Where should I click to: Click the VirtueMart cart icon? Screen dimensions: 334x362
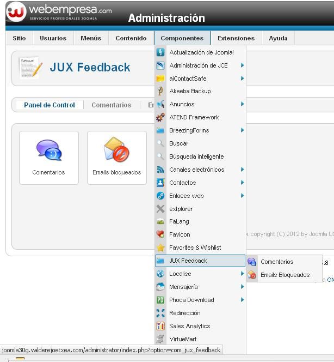click(160, 339)
